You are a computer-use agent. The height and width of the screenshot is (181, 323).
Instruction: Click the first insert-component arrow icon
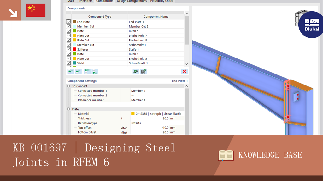pos(71,71)
